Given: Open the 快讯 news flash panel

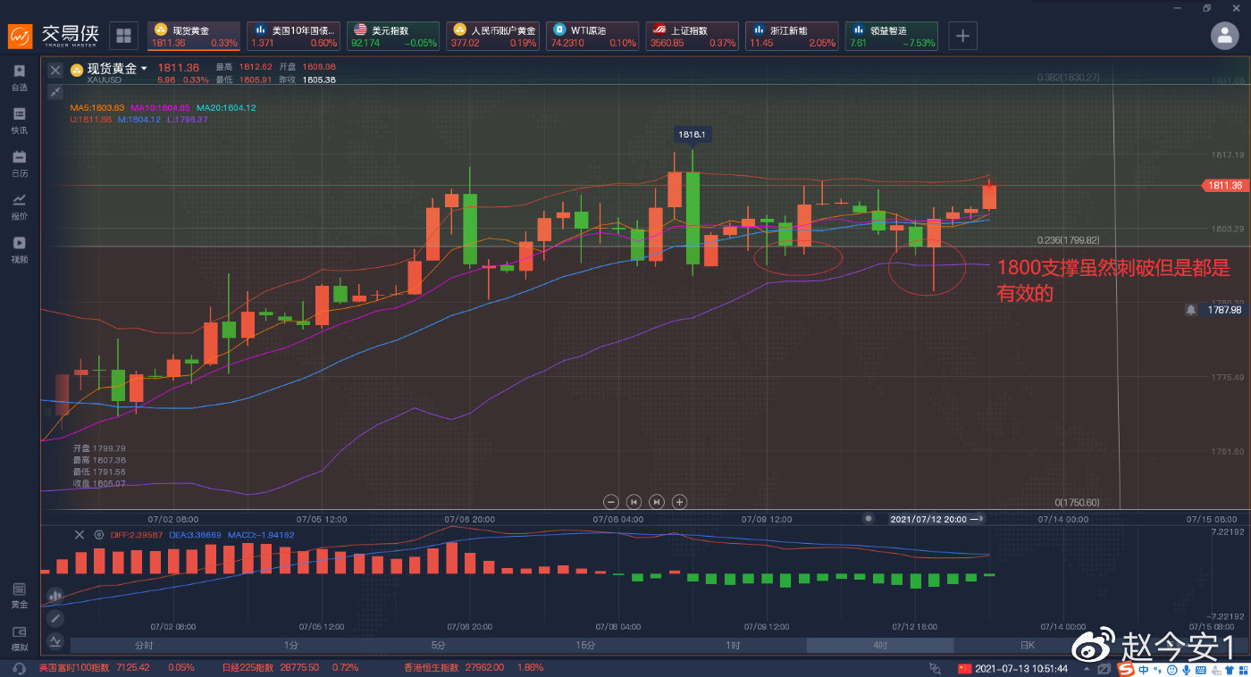Looking at the screenshot, I should click(x=19, y=121).
